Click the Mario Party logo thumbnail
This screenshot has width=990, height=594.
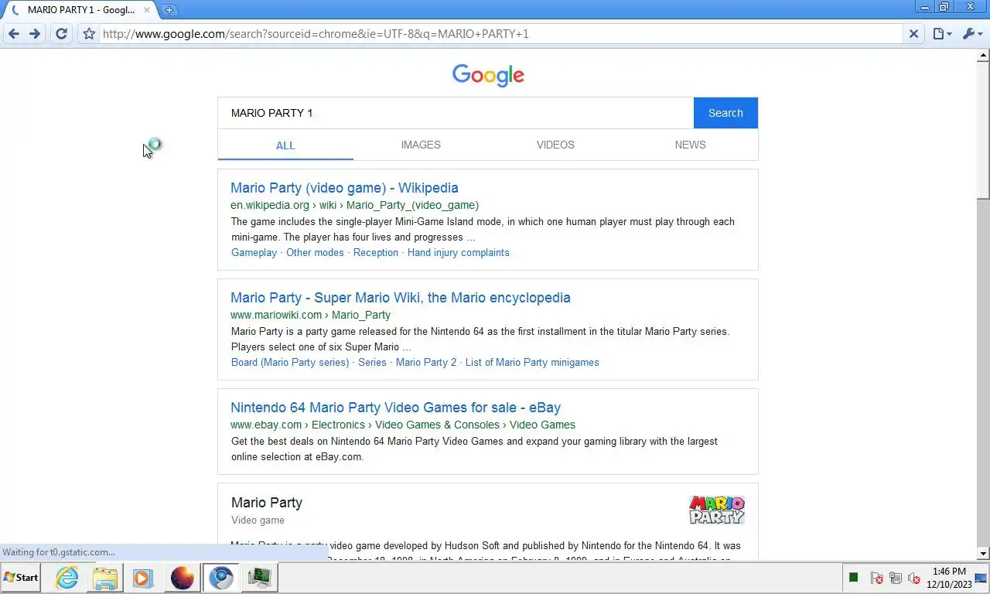point(717,510)
